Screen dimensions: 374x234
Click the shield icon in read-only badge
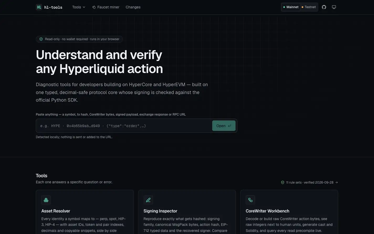[41, 39]
